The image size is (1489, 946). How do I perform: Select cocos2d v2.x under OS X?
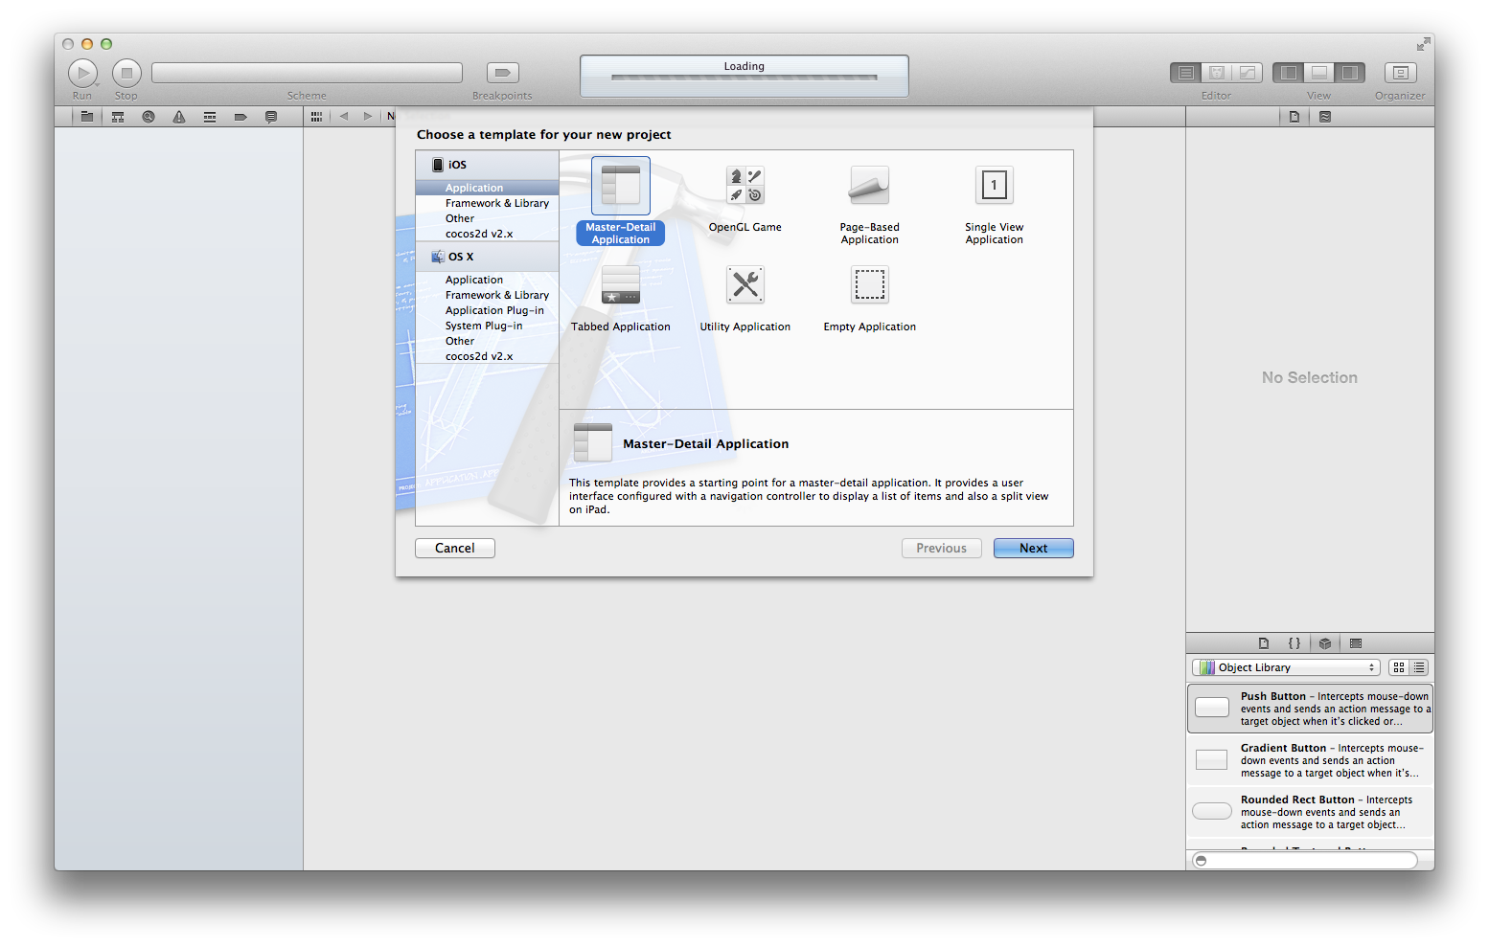pyautogui.click(x=487, y=356)
